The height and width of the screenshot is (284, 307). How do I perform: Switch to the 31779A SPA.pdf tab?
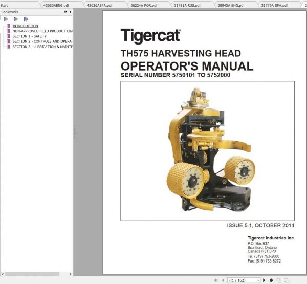274,5
